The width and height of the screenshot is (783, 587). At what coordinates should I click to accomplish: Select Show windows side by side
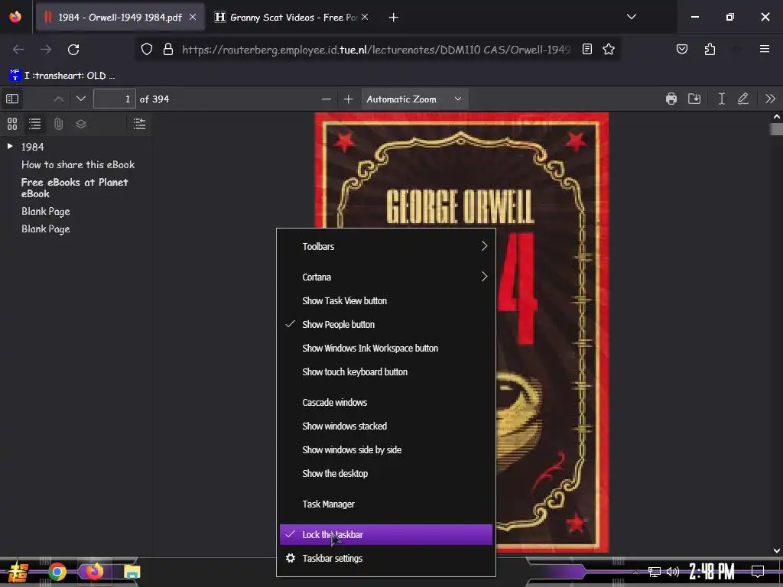pos(385,449)
